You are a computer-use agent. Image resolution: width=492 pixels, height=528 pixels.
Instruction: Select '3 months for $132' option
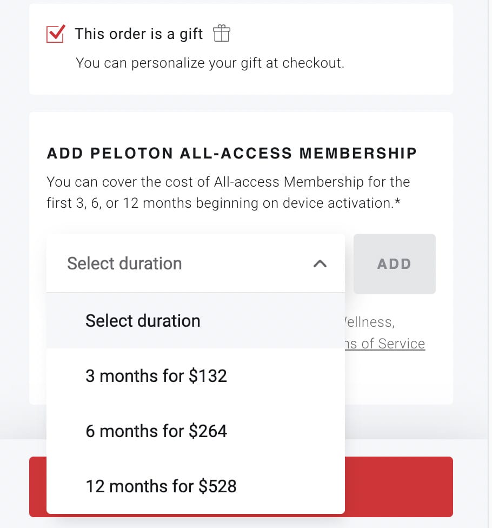point(196,376)
